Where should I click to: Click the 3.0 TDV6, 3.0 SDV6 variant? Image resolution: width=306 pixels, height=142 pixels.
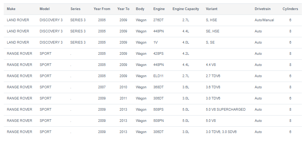coord(221,132)
